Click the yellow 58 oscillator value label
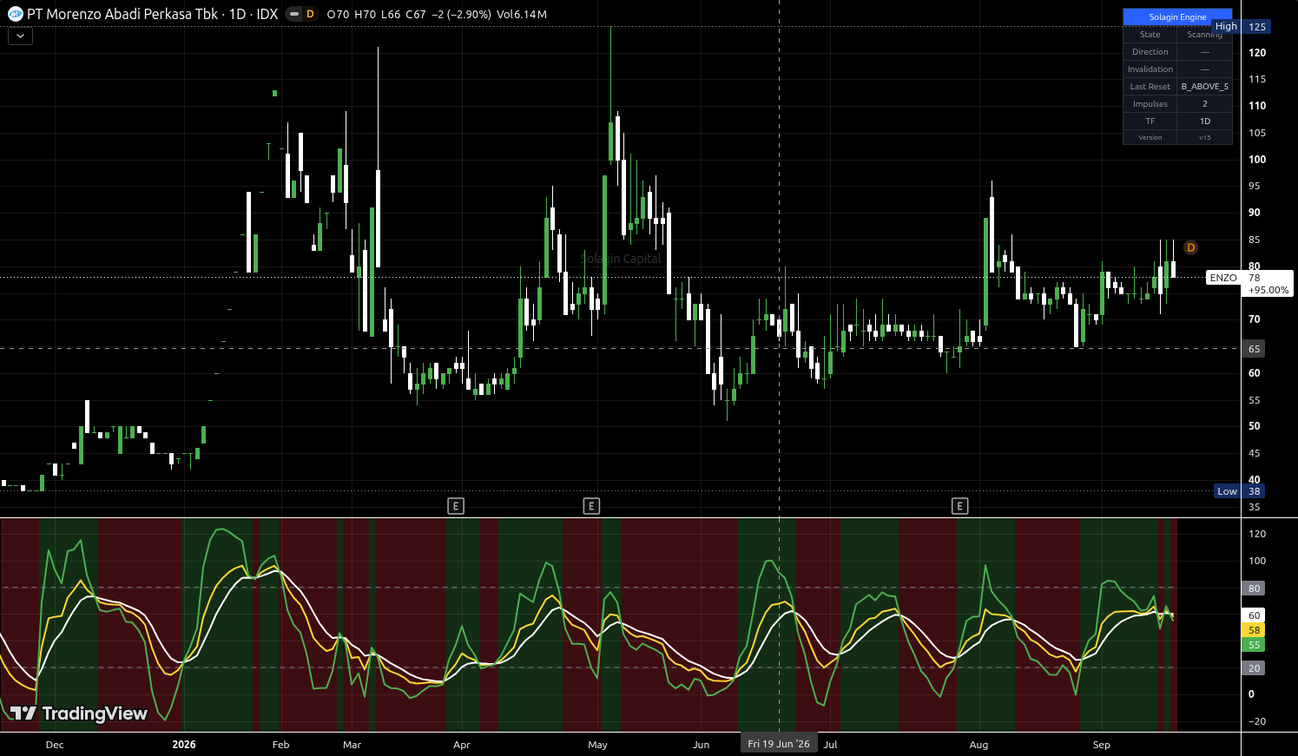Image resolution: width=1298 pixels, height=756 pixels. pyautogui.click(x=1254, y=630)
